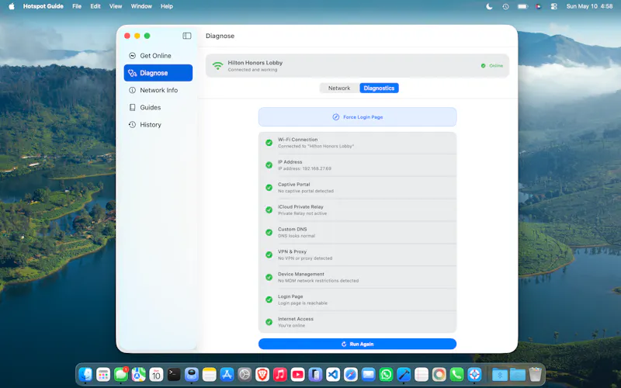Click the Time Machine menu bar icon
Screen dimensions: 621x388
(x=505, y=6)
